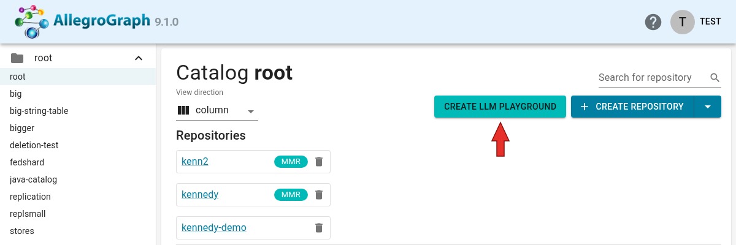Select the replsmall catalog
The width and height of the screenshot is (736, 245).
[x=78, y=214]
